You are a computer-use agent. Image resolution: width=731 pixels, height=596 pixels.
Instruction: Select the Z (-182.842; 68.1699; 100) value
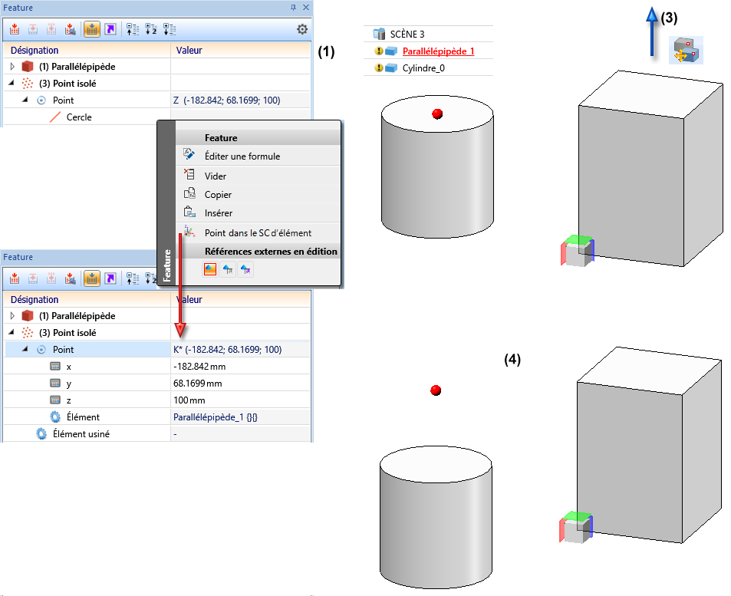226,100
